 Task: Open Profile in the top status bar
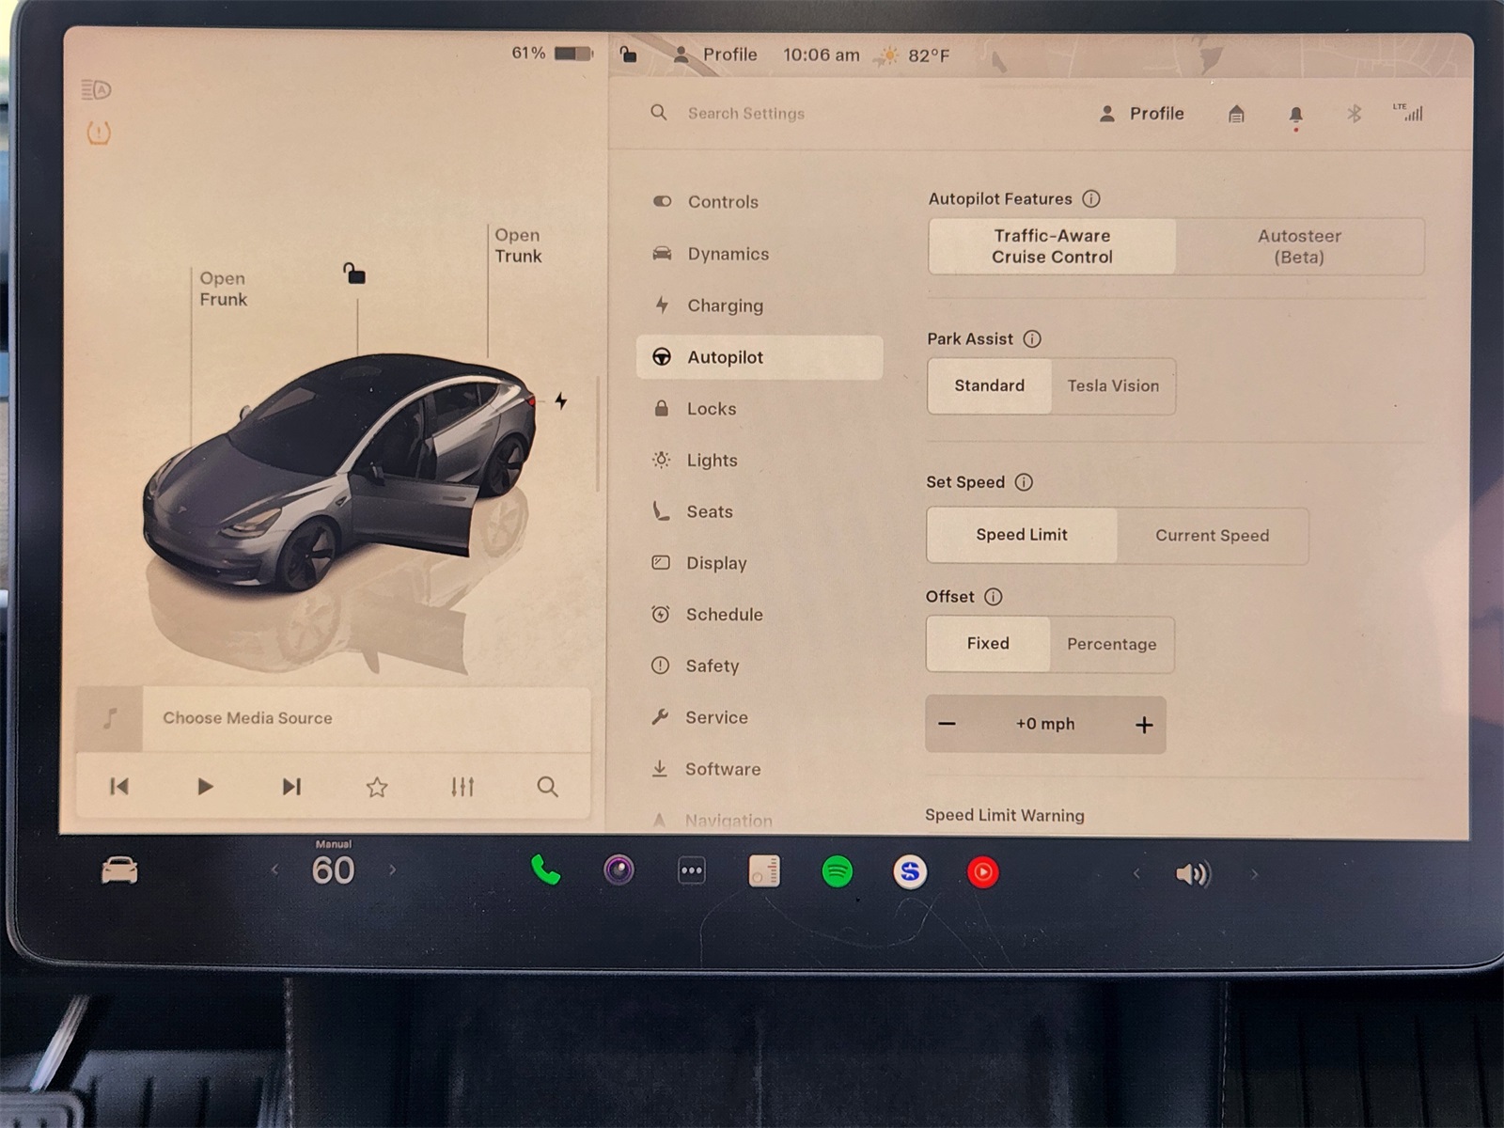coord(715,55)
